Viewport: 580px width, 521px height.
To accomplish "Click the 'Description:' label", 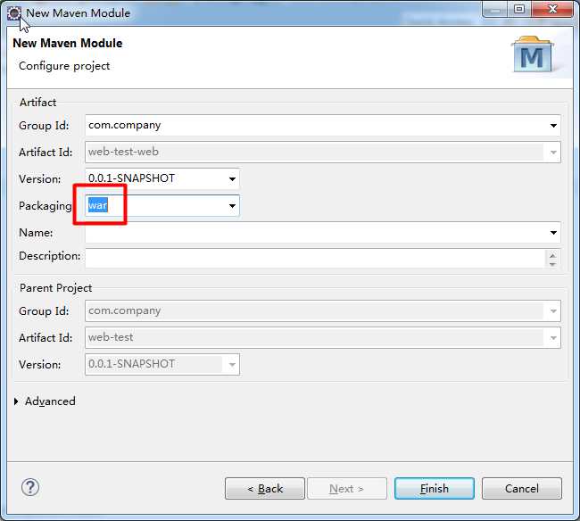I will tap(50, 256).
